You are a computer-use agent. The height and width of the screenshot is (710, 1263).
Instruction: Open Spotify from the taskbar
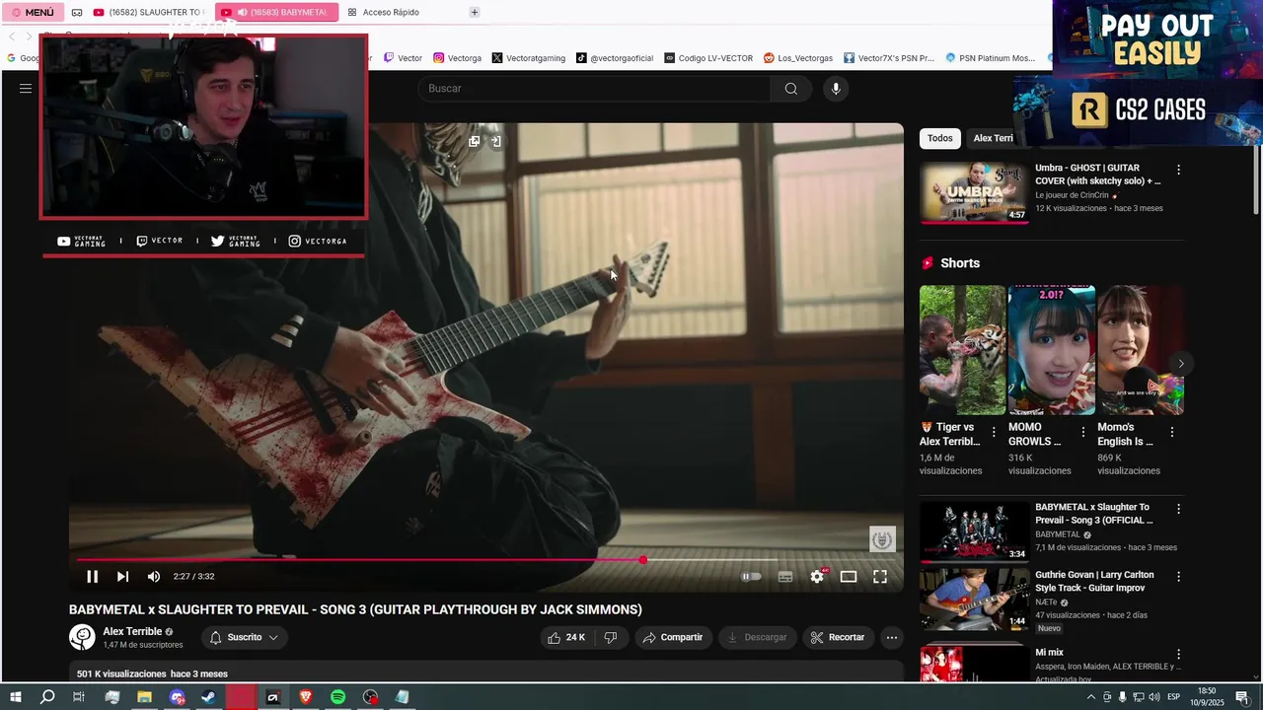(x=337, y=697)
